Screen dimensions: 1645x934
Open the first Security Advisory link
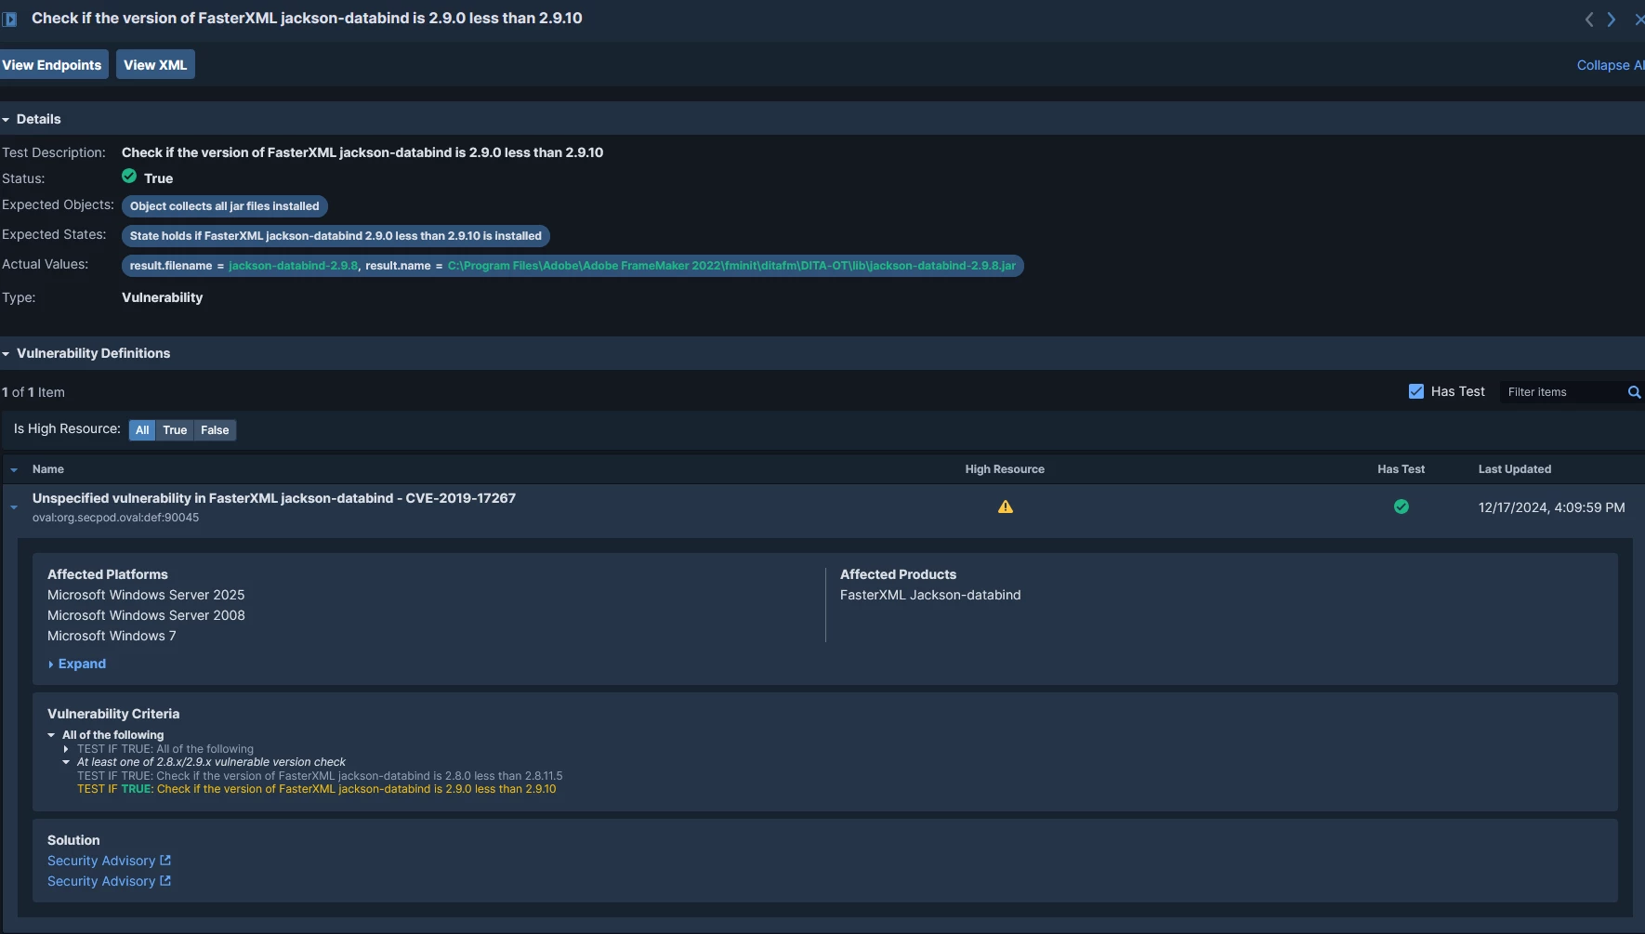[101, 861]
